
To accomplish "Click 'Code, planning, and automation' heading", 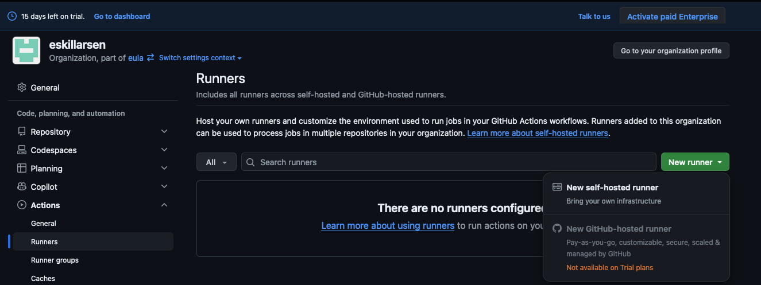I will click(71, 114).
